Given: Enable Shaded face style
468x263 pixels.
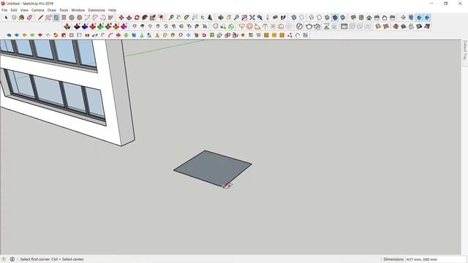Looking at the screenshot, I should point(327,18).
